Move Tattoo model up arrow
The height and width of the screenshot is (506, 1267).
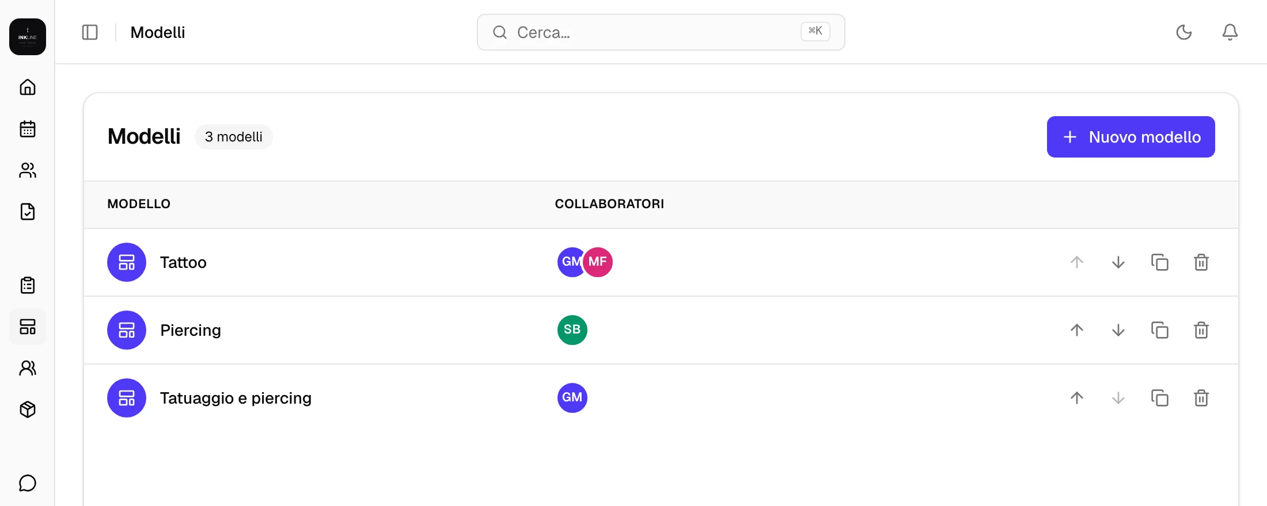point(1077,262)
